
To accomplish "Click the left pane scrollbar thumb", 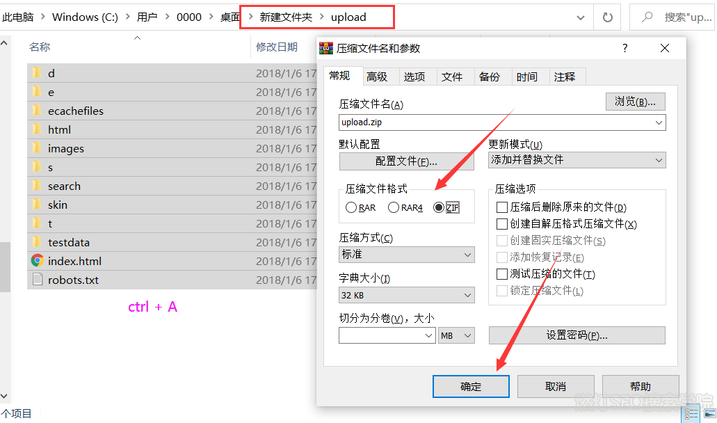I will click(5, 266).
